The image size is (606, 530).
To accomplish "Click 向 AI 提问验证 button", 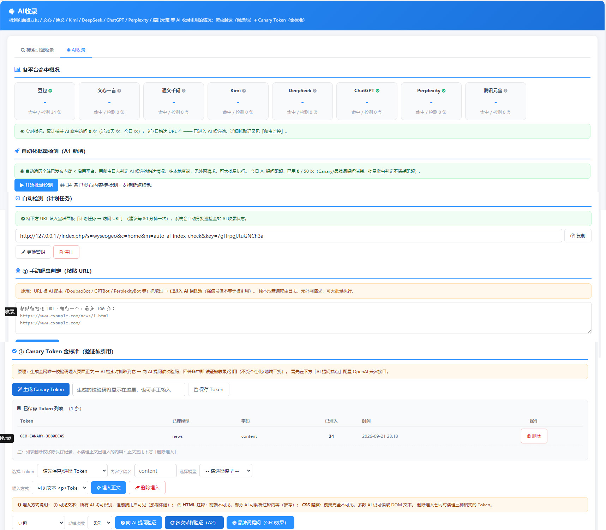I will pos(138,523).
